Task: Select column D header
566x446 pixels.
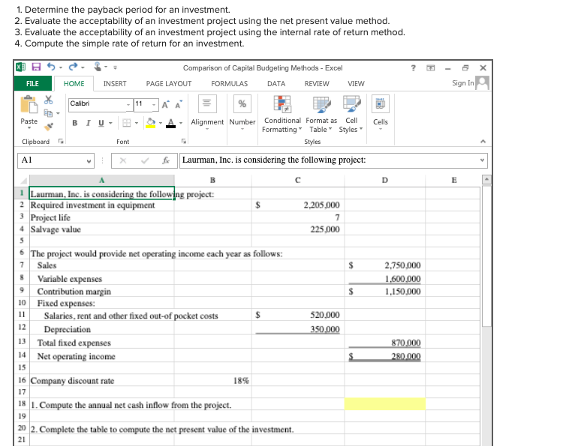Action: point(385,181)
